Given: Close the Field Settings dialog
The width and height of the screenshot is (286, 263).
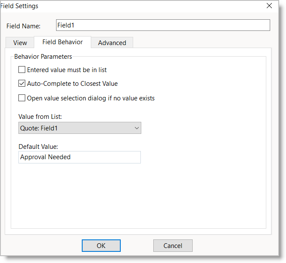Looking at the screenshot, I should tap(269, 6).
